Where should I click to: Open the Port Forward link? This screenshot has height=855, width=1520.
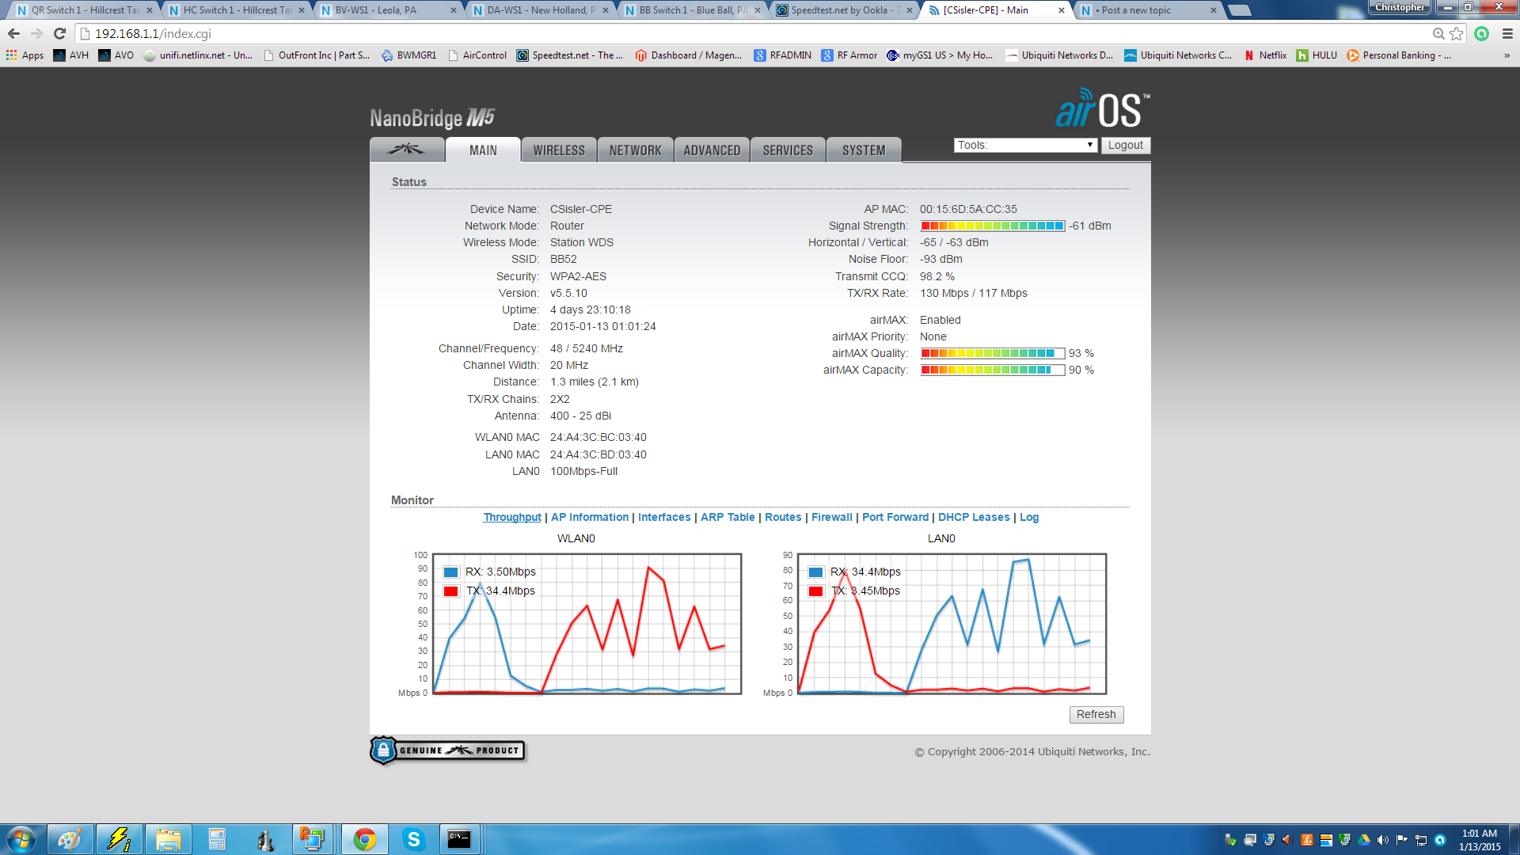click(x=895, y=517)
